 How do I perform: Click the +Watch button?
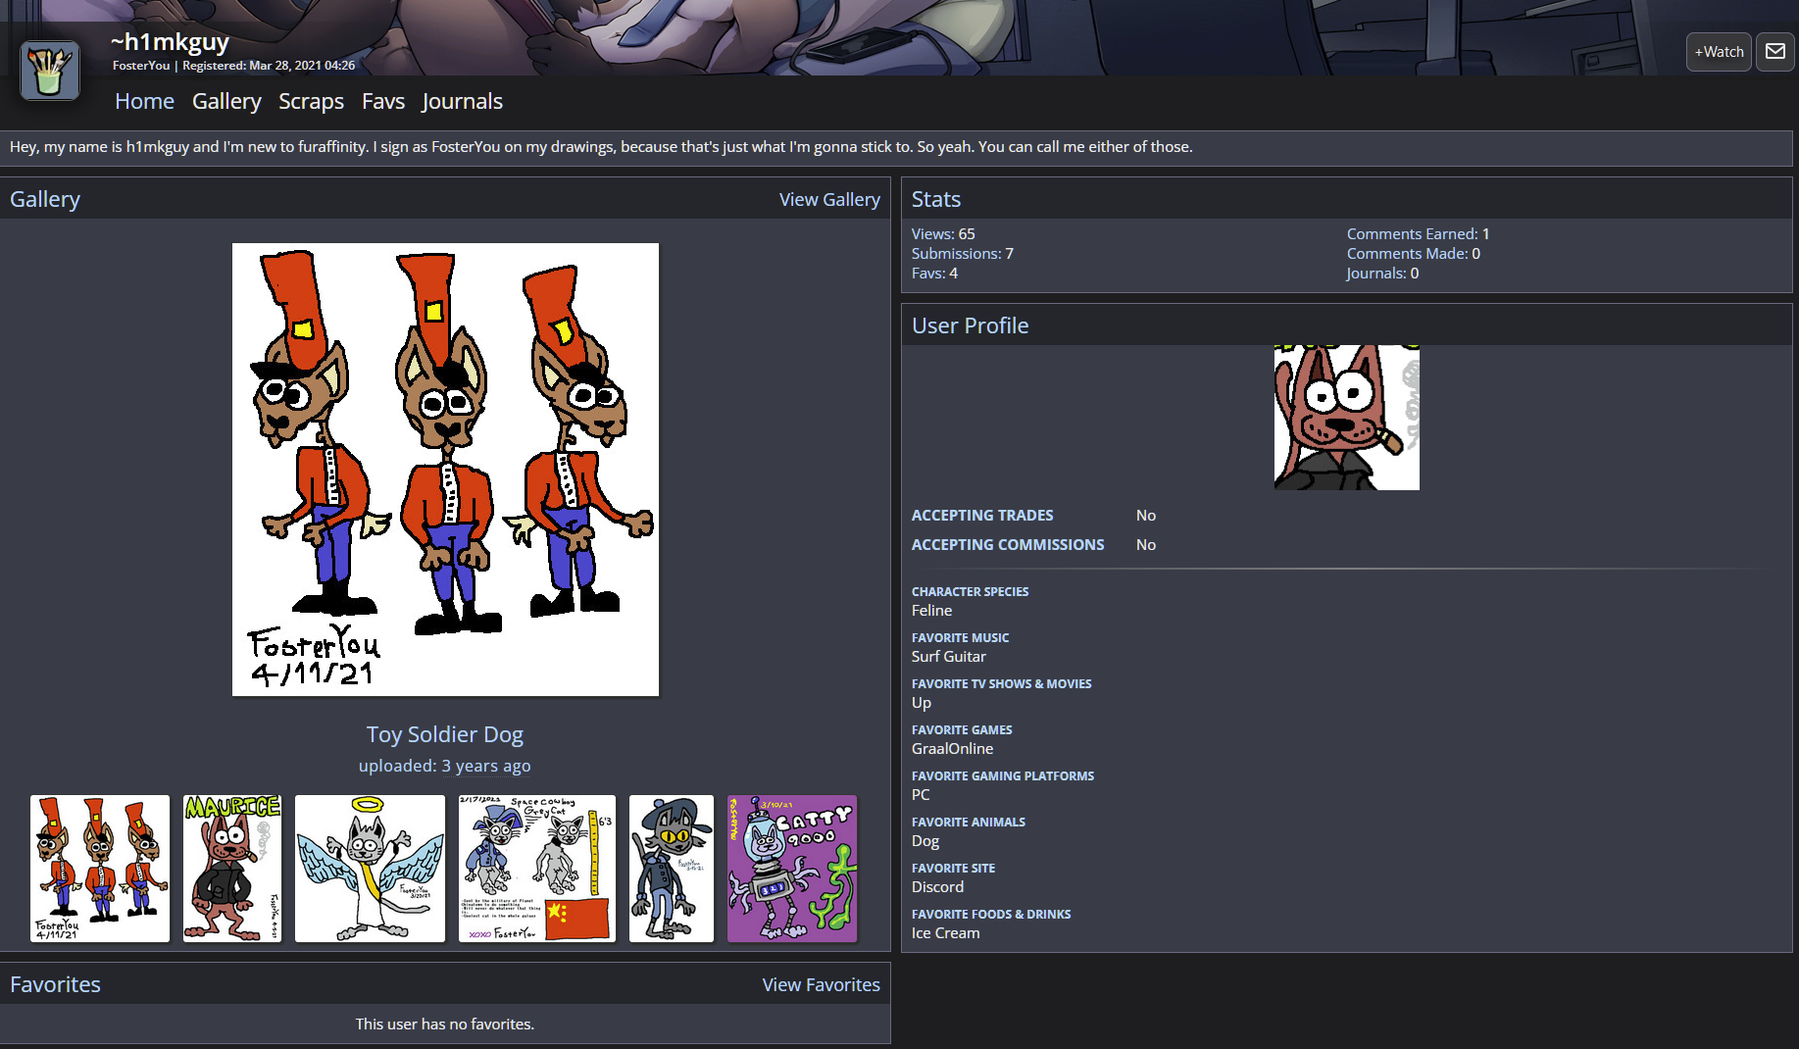1718,52
